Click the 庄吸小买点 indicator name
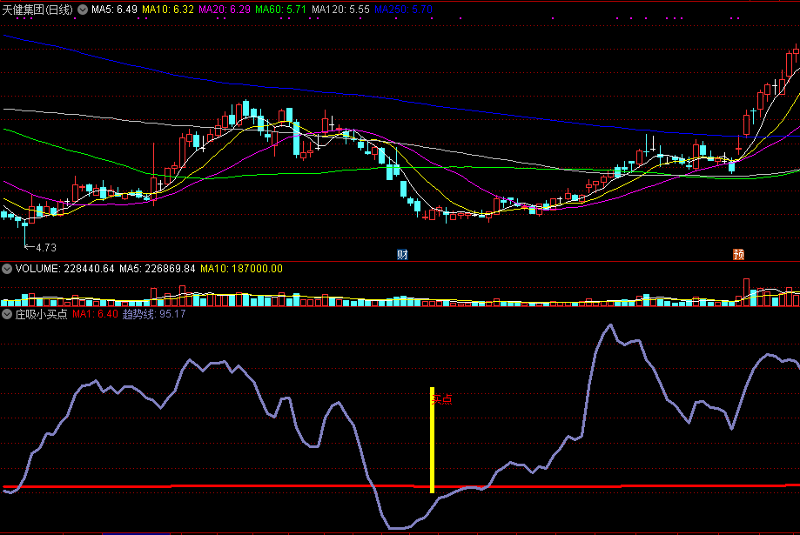This screenshot has height=535, width=800. click(41, 314)
